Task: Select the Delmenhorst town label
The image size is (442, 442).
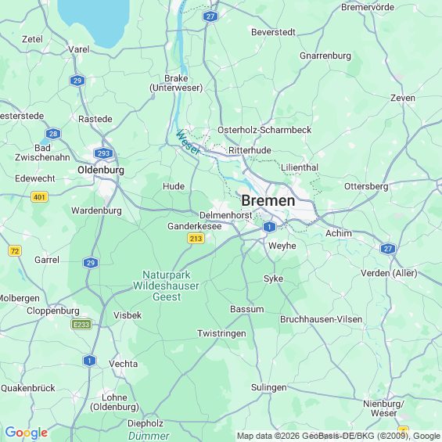Action: (226, 215)
